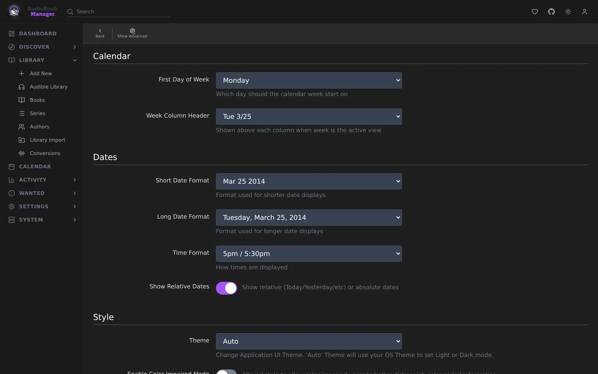Image resolution: width=598 pixels, height=374 pixels.
Task: Open the GitHub icon link
Action: tap(551, 12)
